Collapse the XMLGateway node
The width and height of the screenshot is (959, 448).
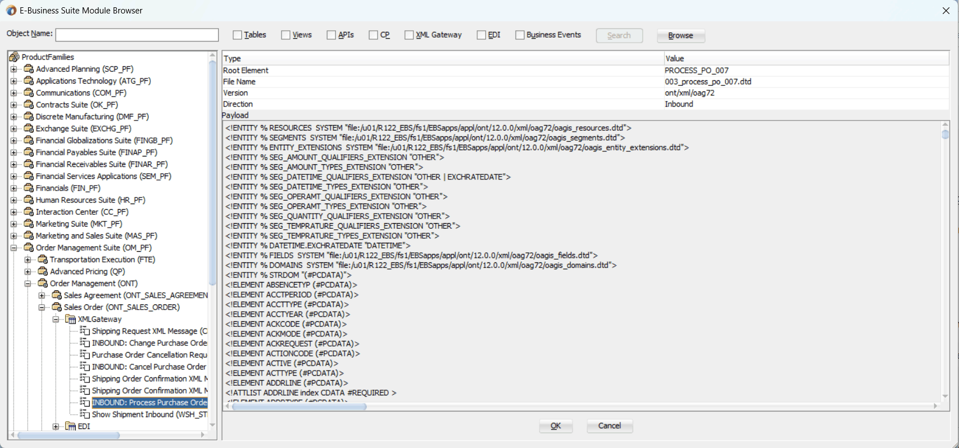point(56,320)
